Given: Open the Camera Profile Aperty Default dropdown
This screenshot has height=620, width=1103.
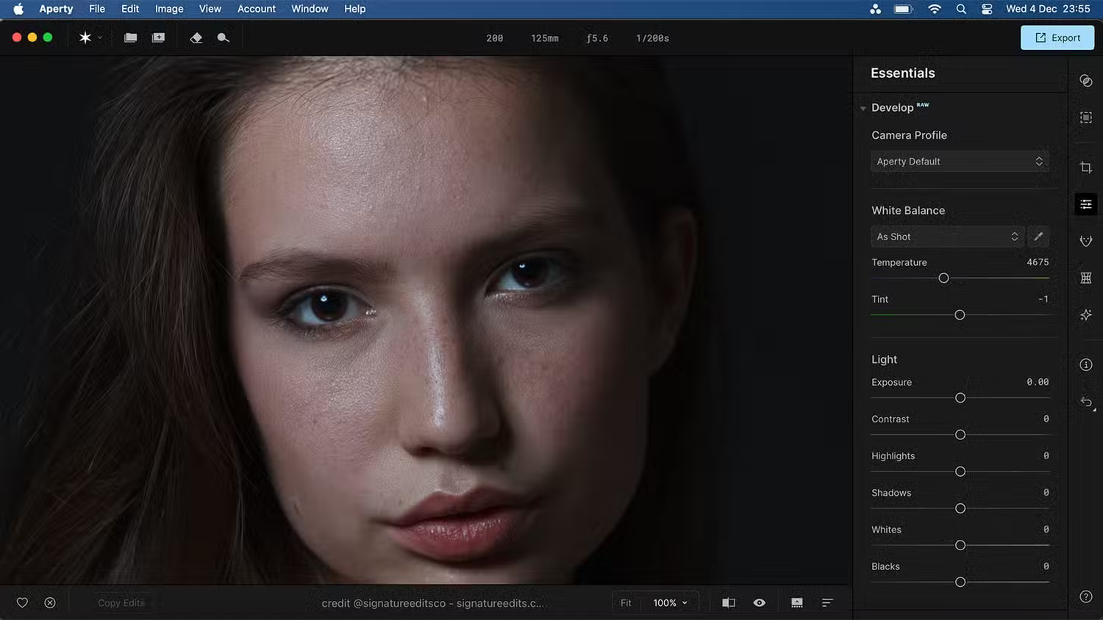Looking at the screenshot, I should tap(959, 162).
